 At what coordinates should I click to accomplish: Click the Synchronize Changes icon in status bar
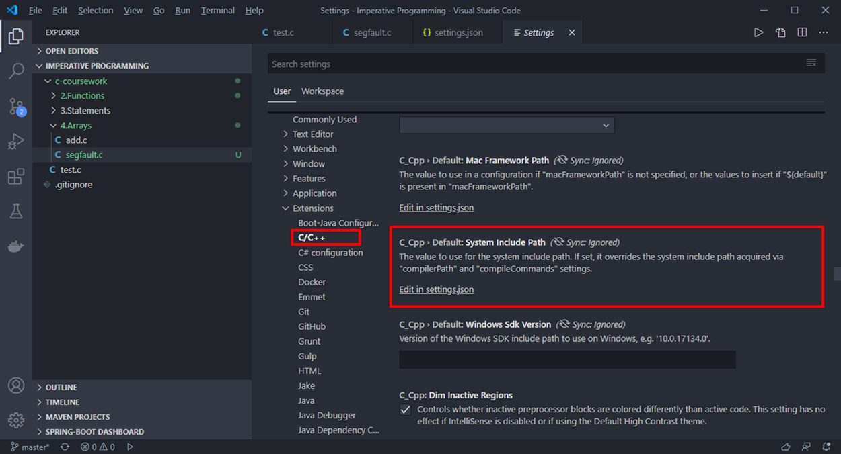(x=65, y=447)
